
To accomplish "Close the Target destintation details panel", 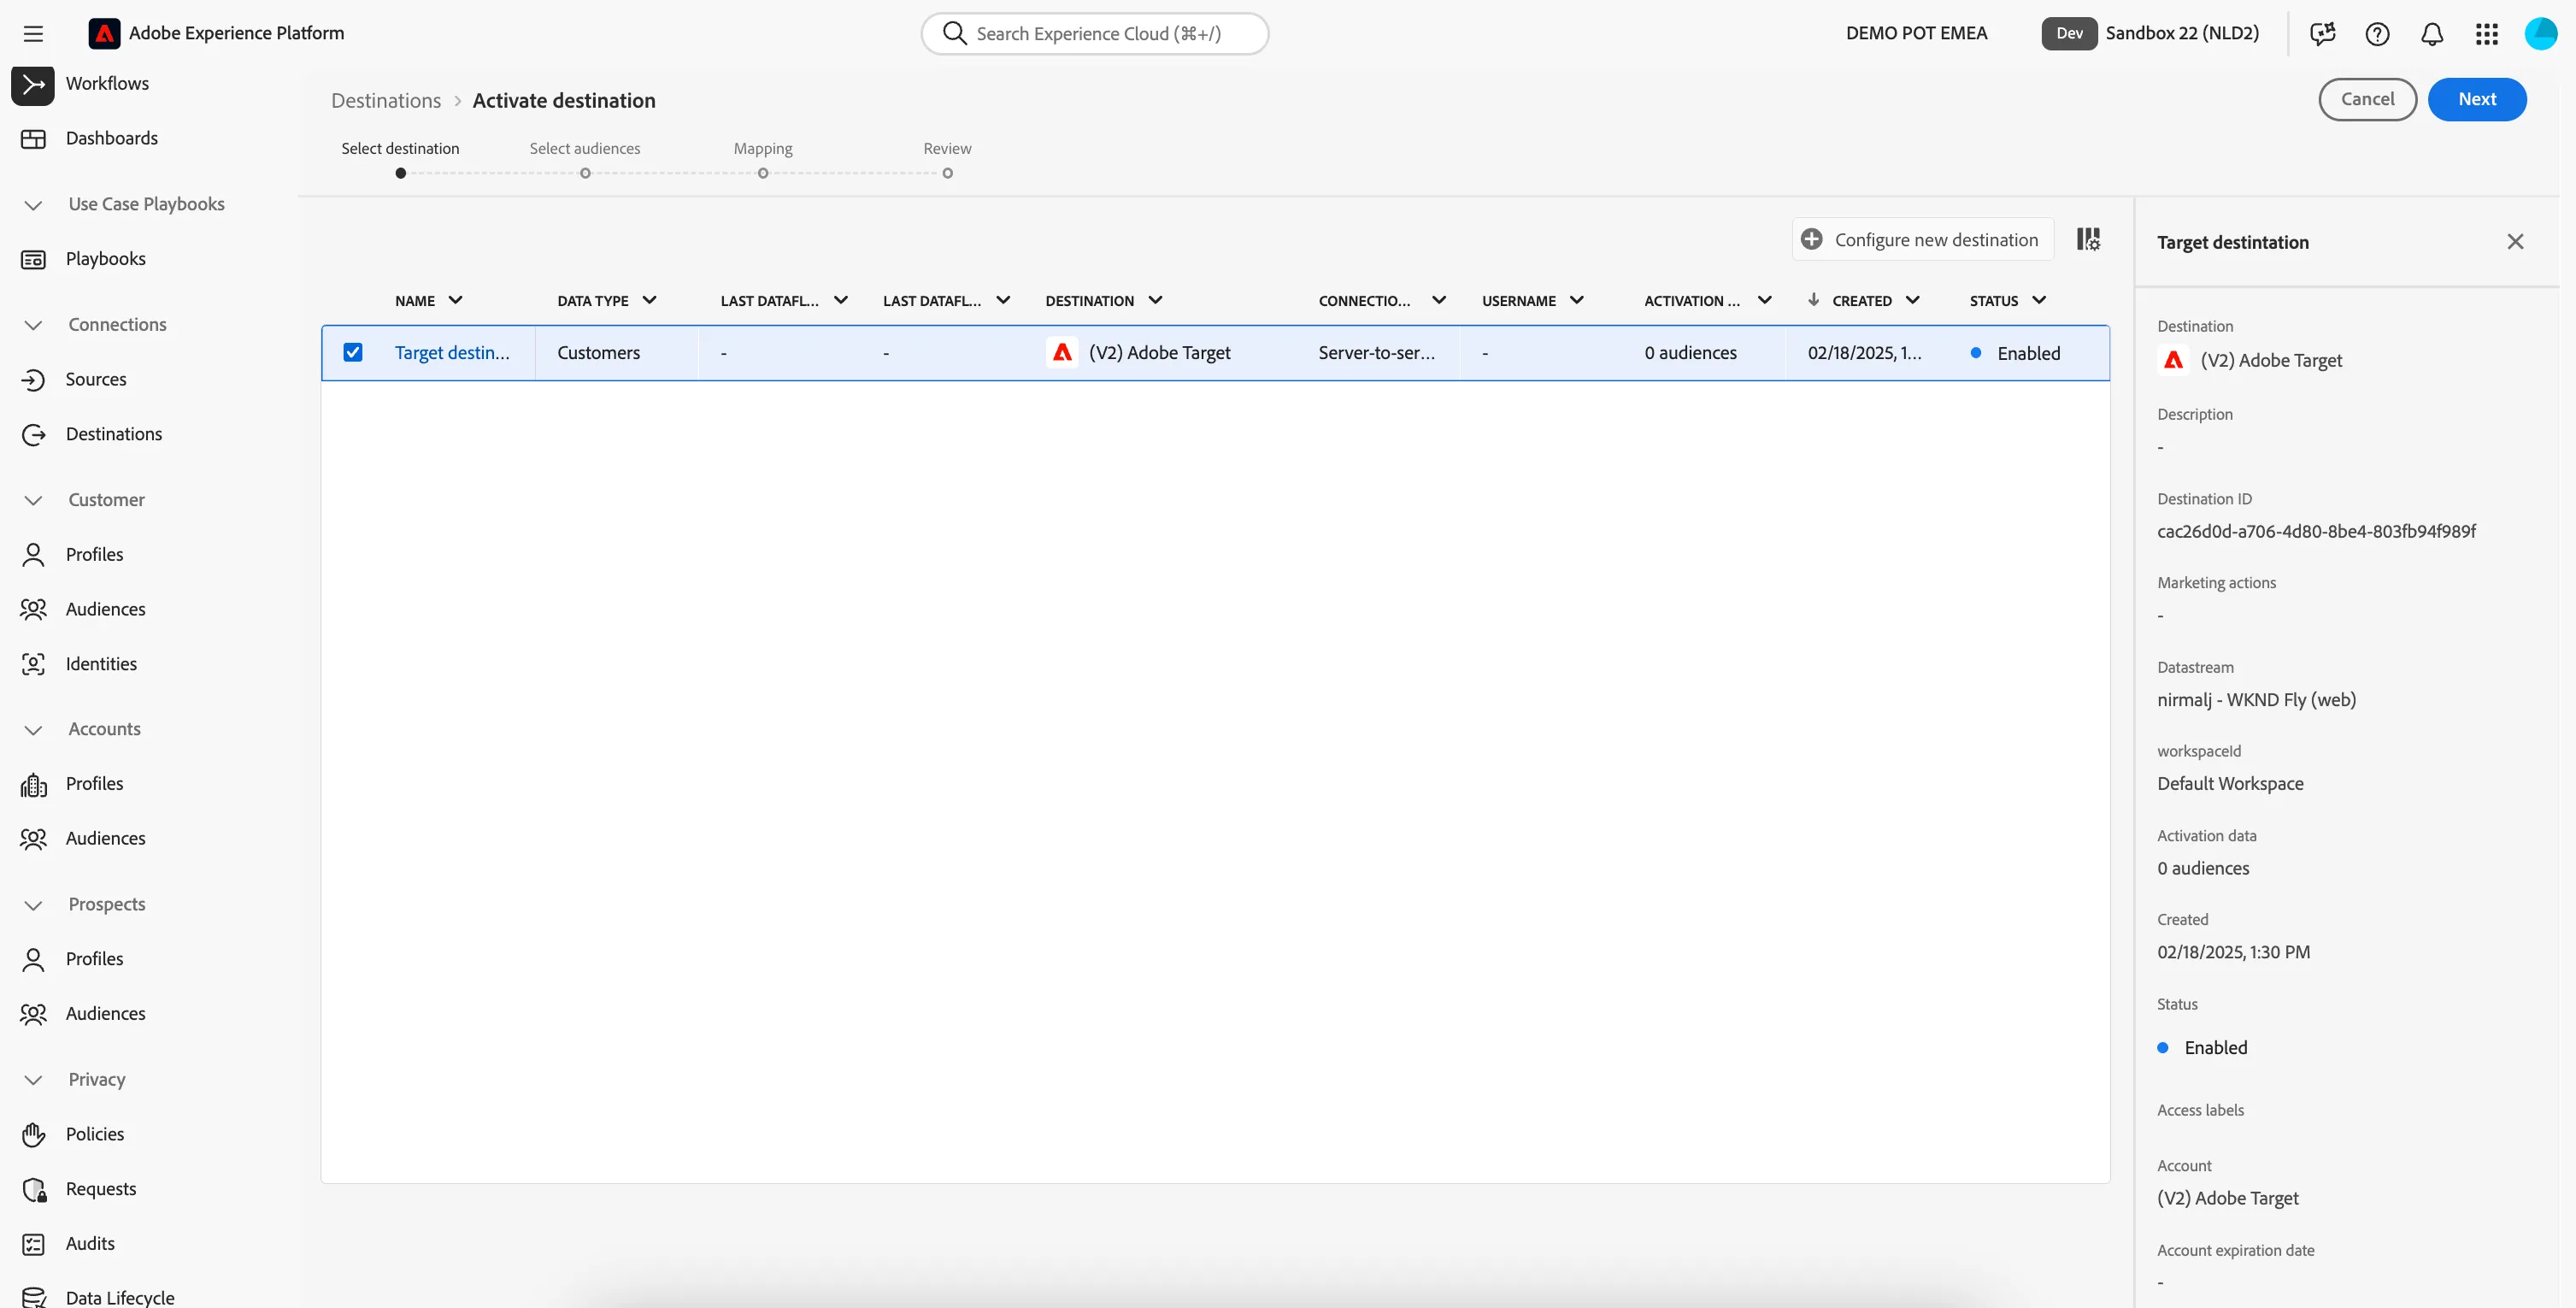I will (2515, 242).
